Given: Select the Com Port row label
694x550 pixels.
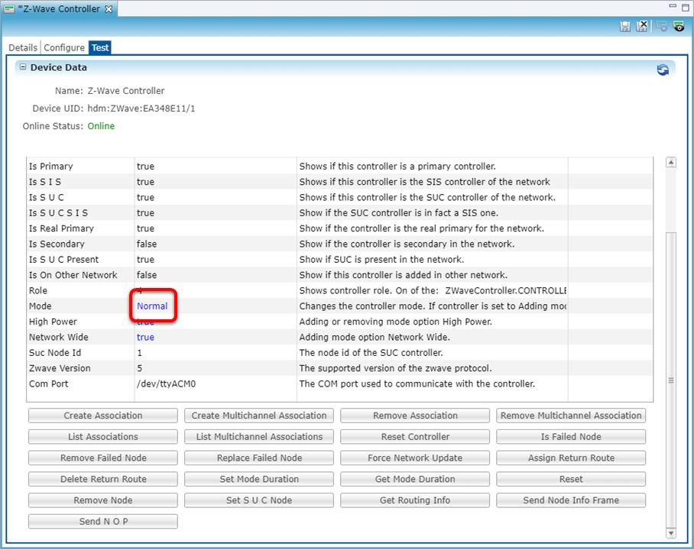Looking at the screenshot, I should (x=49, y=383).
